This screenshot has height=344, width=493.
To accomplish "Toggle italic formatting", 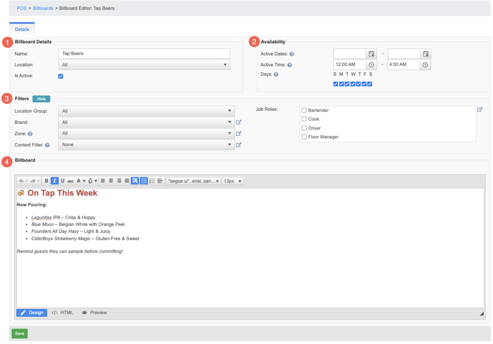I will coord(55,181).
